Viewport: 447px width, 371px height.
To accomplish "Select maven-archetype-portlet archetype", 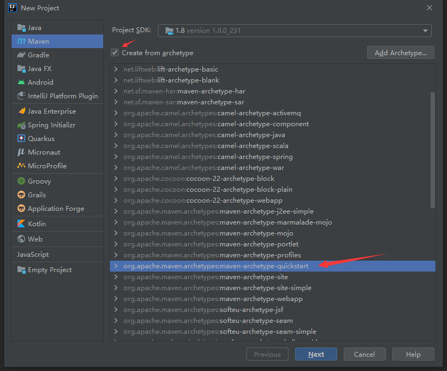I will point(273,244).
